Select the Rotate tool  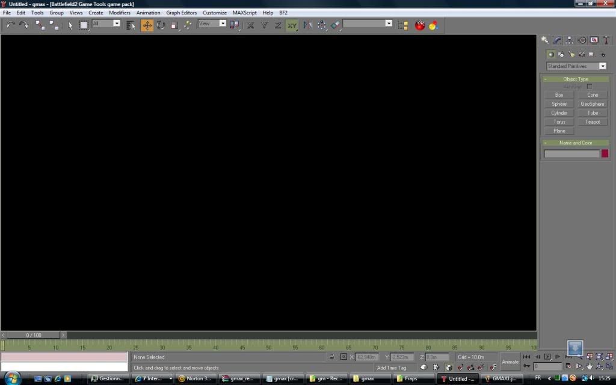[161, 25]
